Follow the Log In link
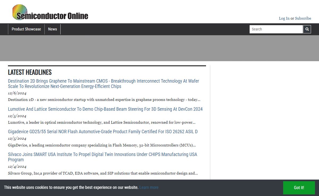The height and width of the screenshot is (196, 319). pyautogui.click(x=284, y=18)
